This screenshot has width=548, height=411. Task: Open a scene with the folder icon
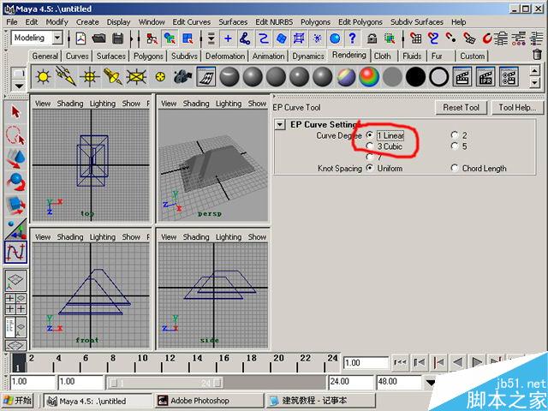(x=99, y=38)
